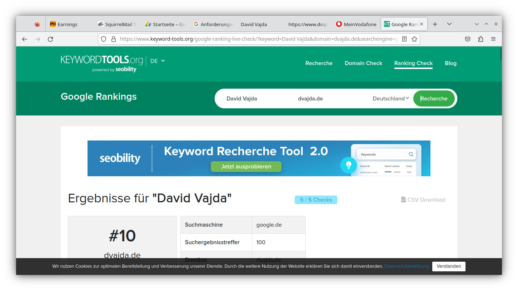Switch to the MeinVodafone tab

click(x=356, y=24)
